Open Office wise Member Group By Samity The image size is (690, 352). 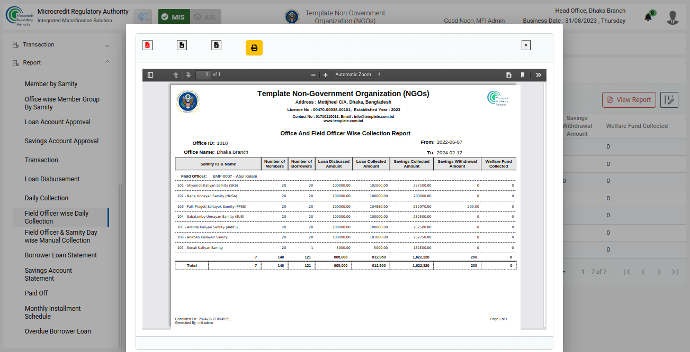tap(62, 103)
